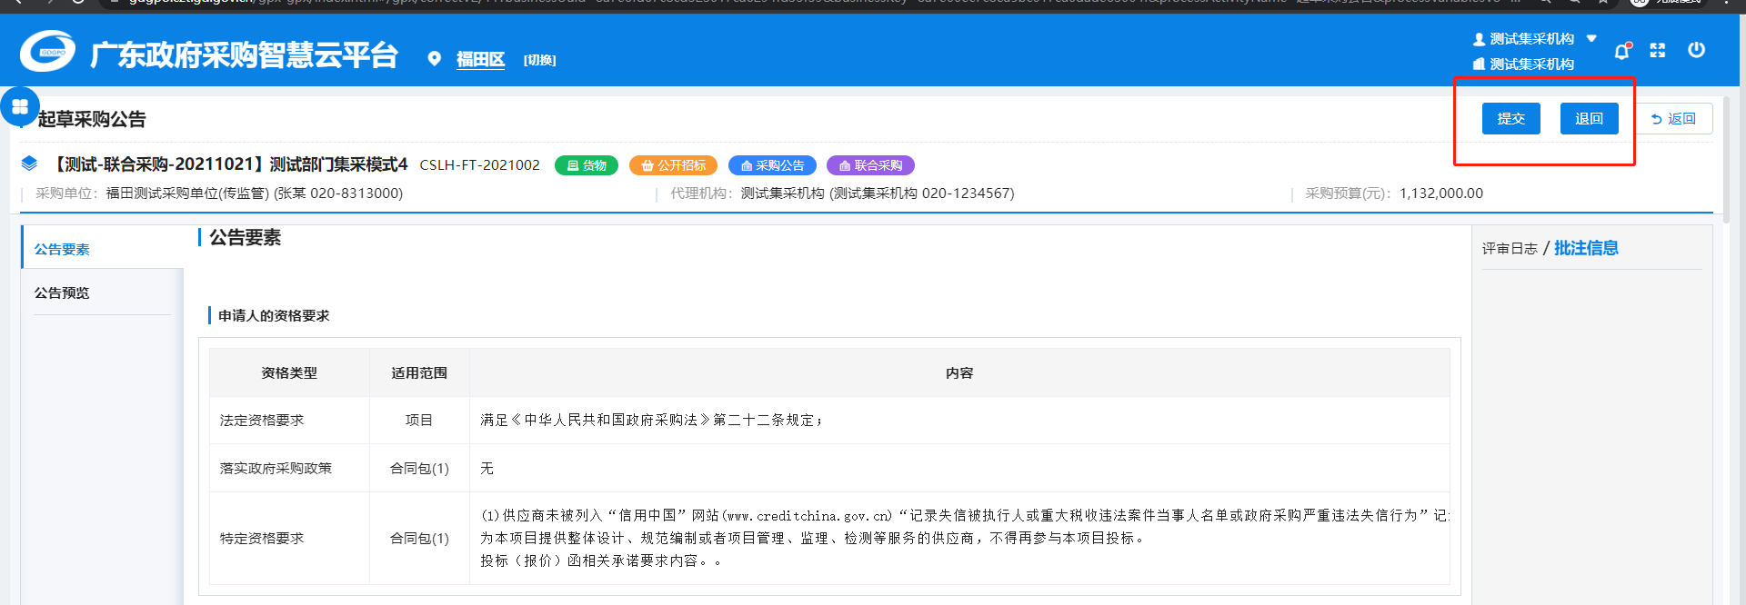Open the 批注信息 annotation tab
The height and width of the screenshot is (605, 1746).
tap(1586, 248)
